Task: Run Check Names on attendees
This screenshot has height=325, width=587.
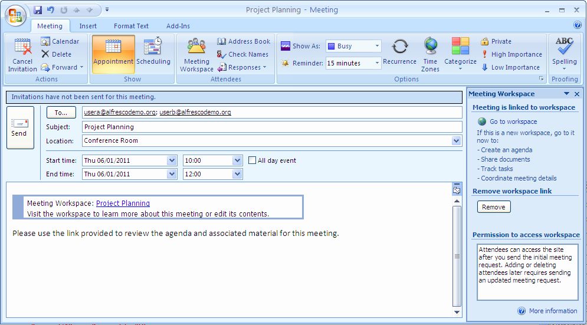Action: [242, 54]
